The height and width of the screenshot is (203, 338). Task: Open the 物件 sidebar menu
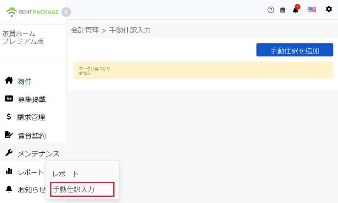[25, 81]
